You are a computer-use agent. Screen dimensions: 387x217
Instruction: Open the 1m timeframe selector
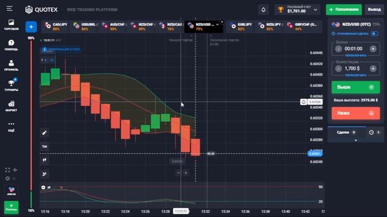(x=44, y=146)
